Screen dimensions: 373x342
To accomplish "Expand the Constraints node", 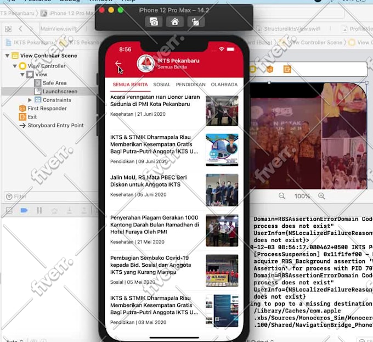I will (30, 100).
